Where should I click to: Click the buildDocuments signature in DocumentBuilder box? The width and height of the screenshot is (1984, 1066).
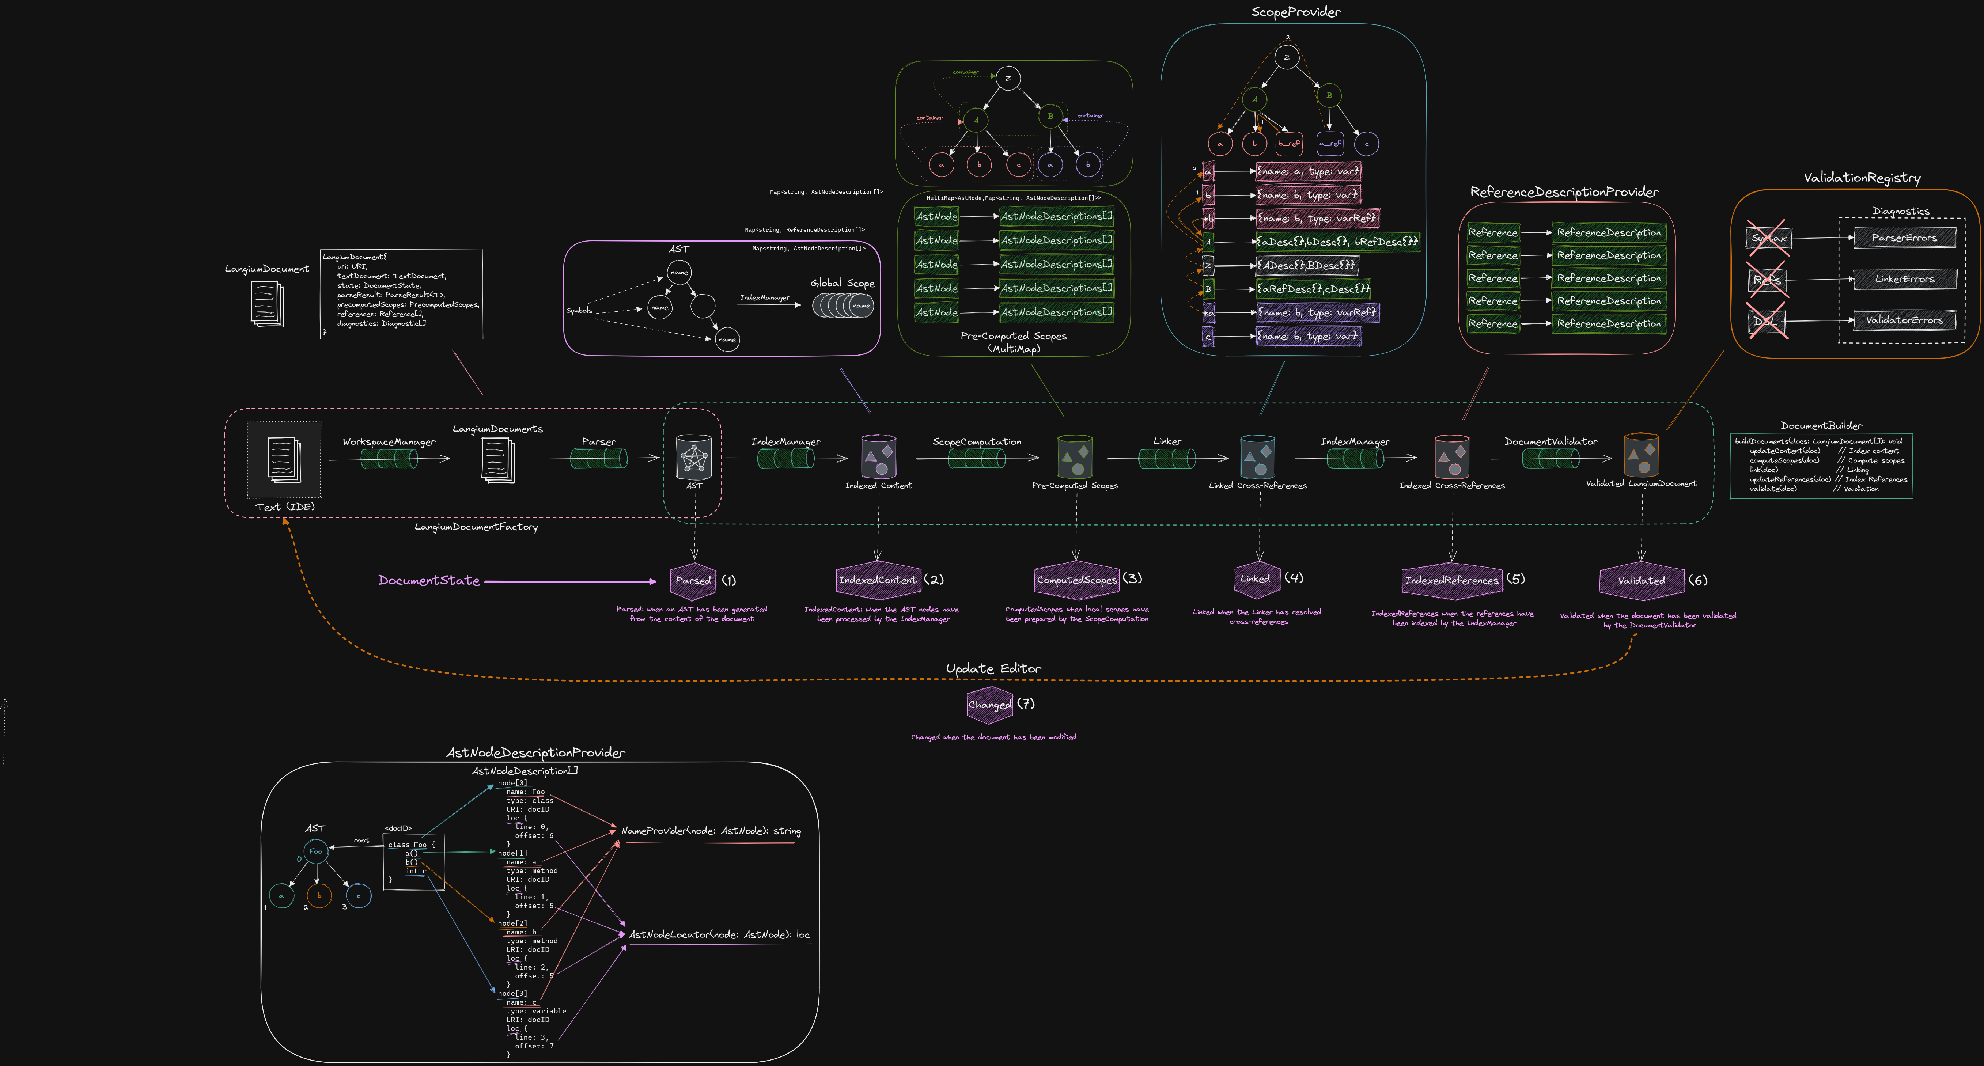click(1818, 441)
